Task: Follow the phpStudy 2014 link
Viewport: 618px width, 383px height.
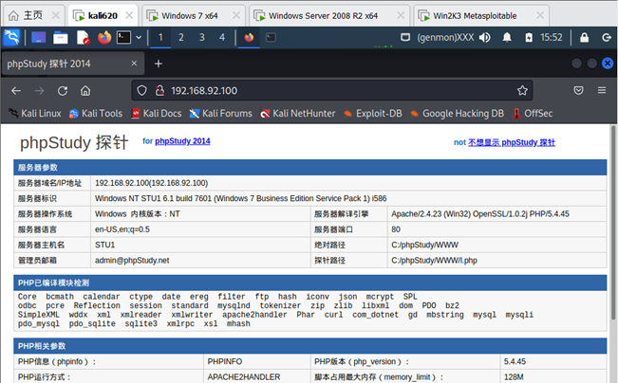Action: click(182, 141)
